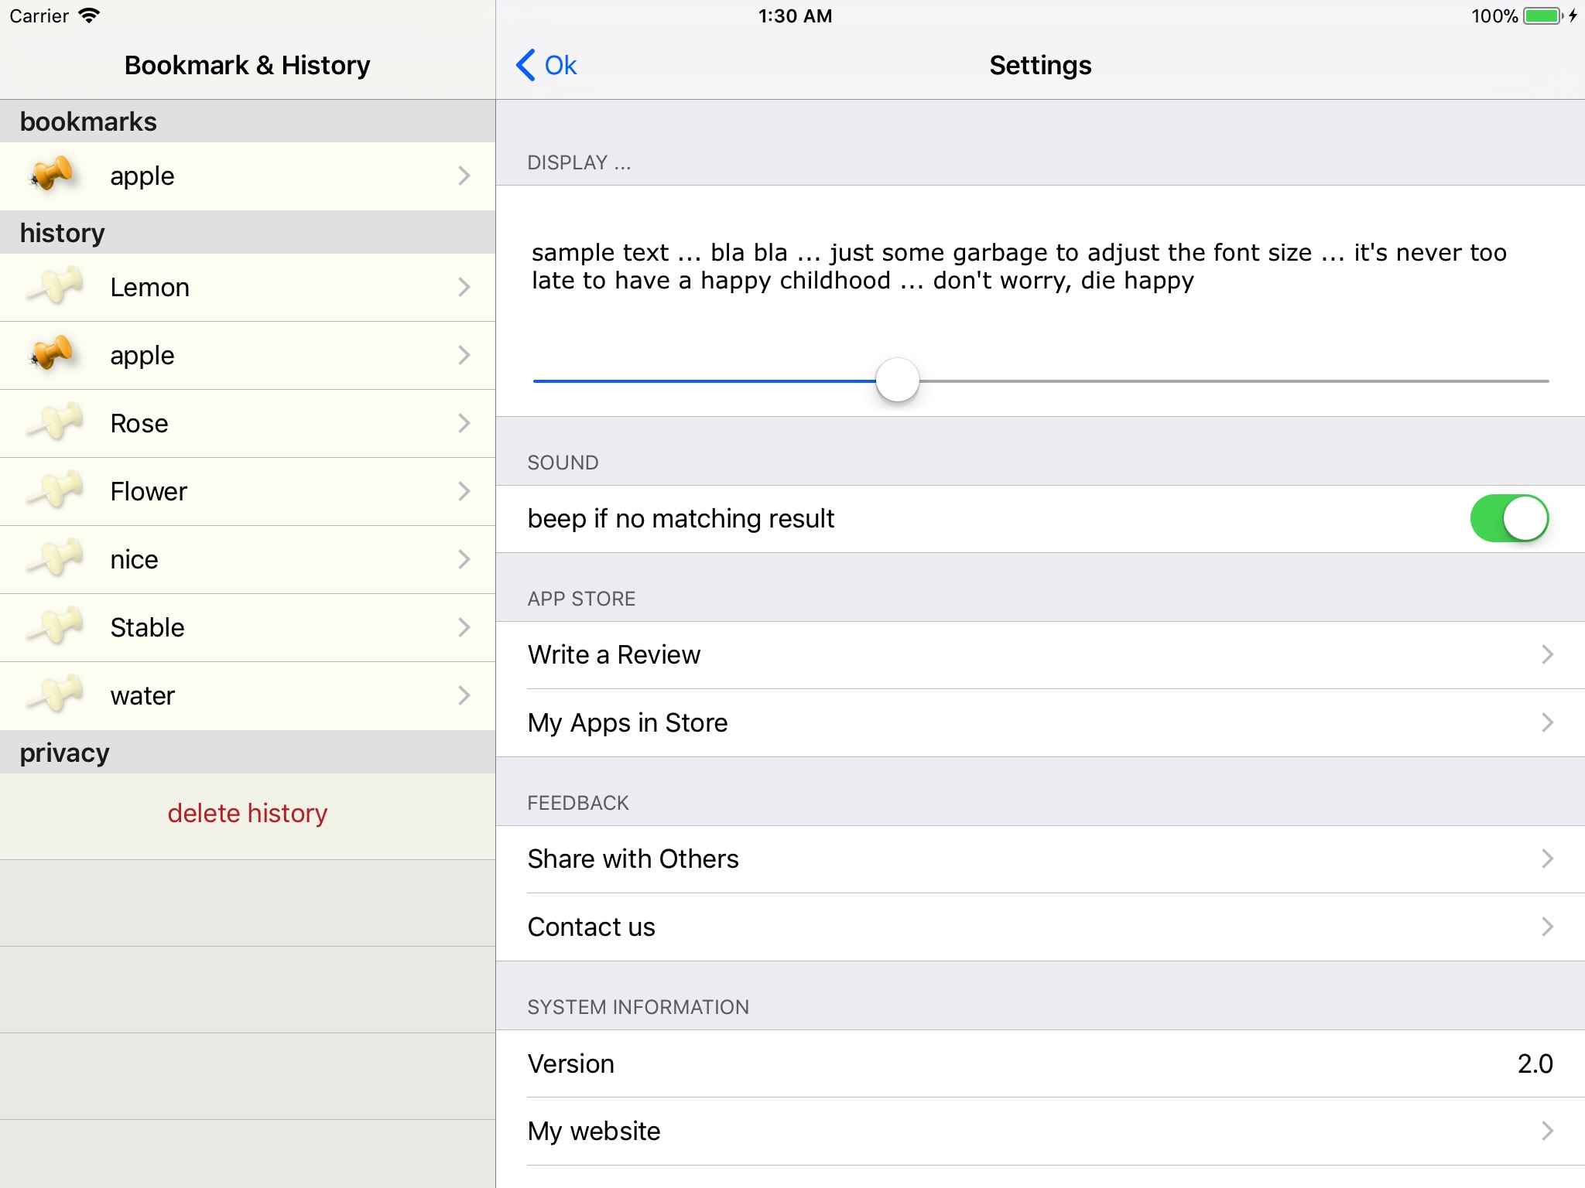
Task: Select the bookmarks section header
Action: click(246, 121)
